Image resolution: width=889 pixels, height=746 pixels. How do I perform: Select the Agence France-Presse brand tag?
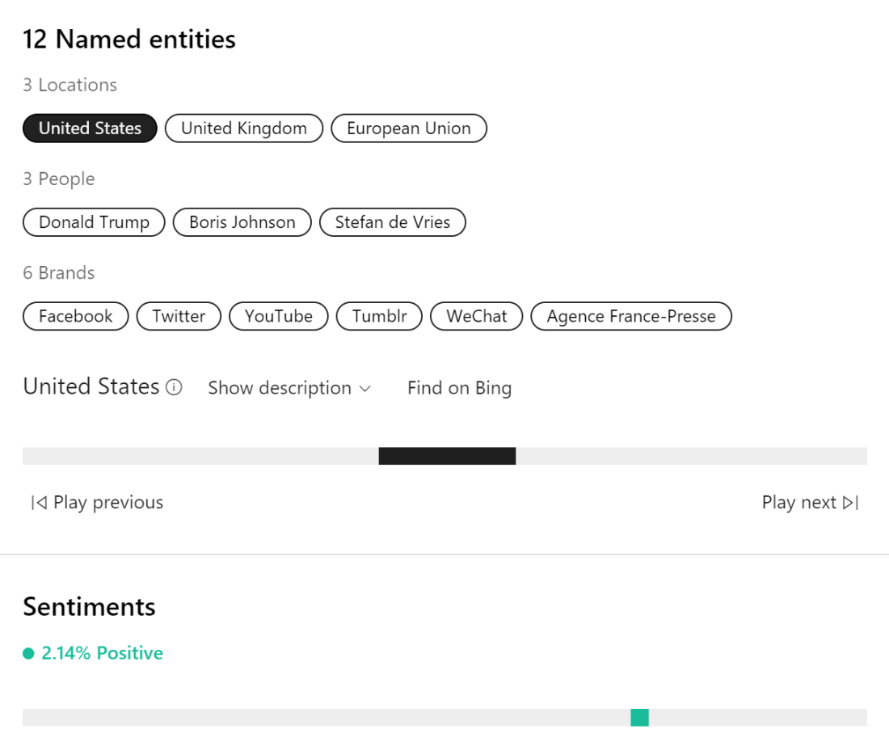point(631,316)
